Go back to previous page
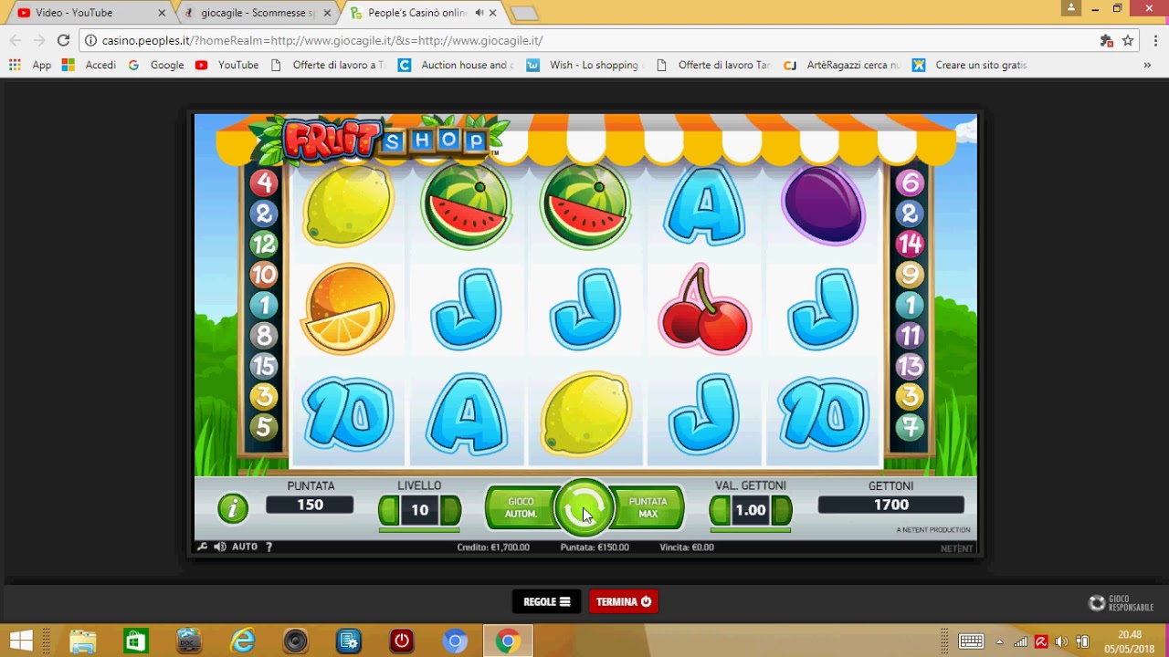 tap(15, 40)
